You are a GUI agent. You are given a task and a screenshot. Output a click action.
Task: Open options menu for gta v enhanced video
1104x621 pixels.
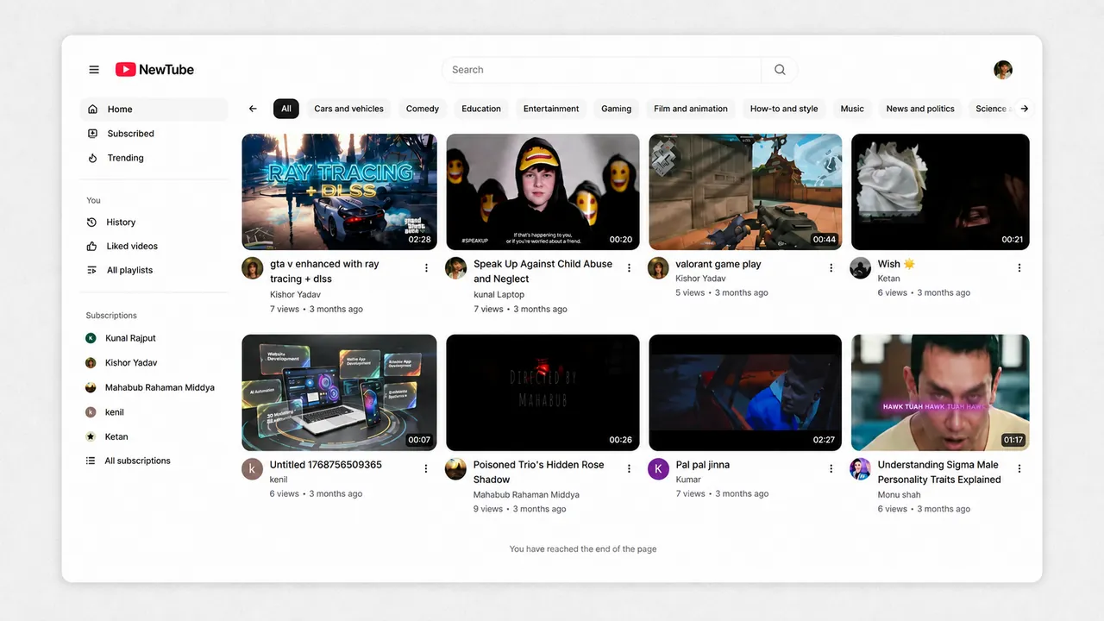426,268
